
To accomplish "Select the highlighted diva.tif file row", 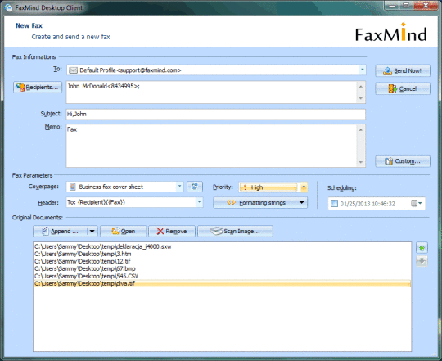I will click(222, 283).
